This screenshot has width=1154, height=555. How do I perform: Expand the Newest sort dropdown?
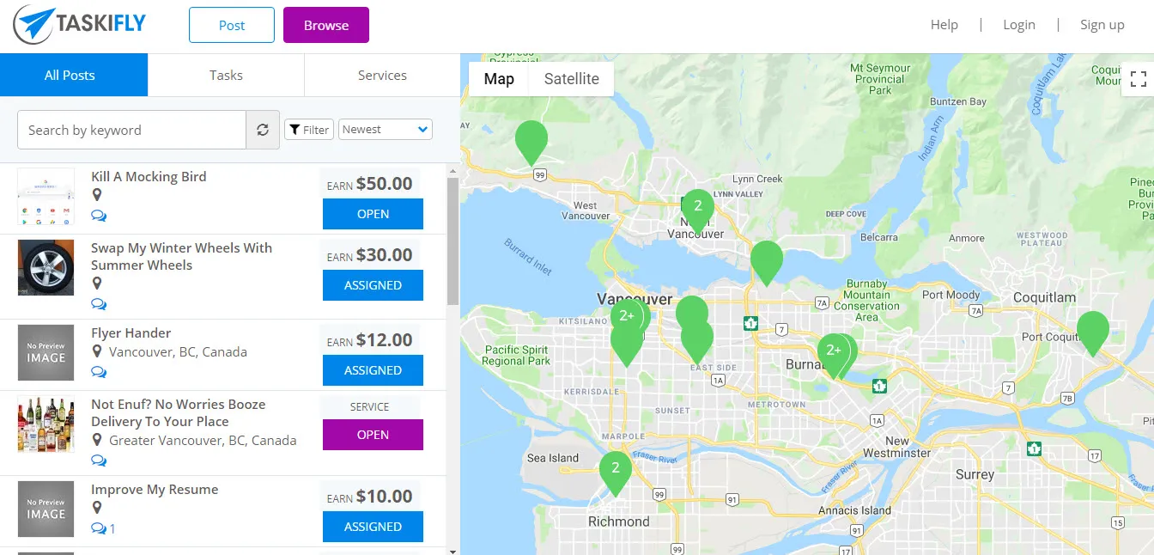pyautogui.click(x=386, y=130)
